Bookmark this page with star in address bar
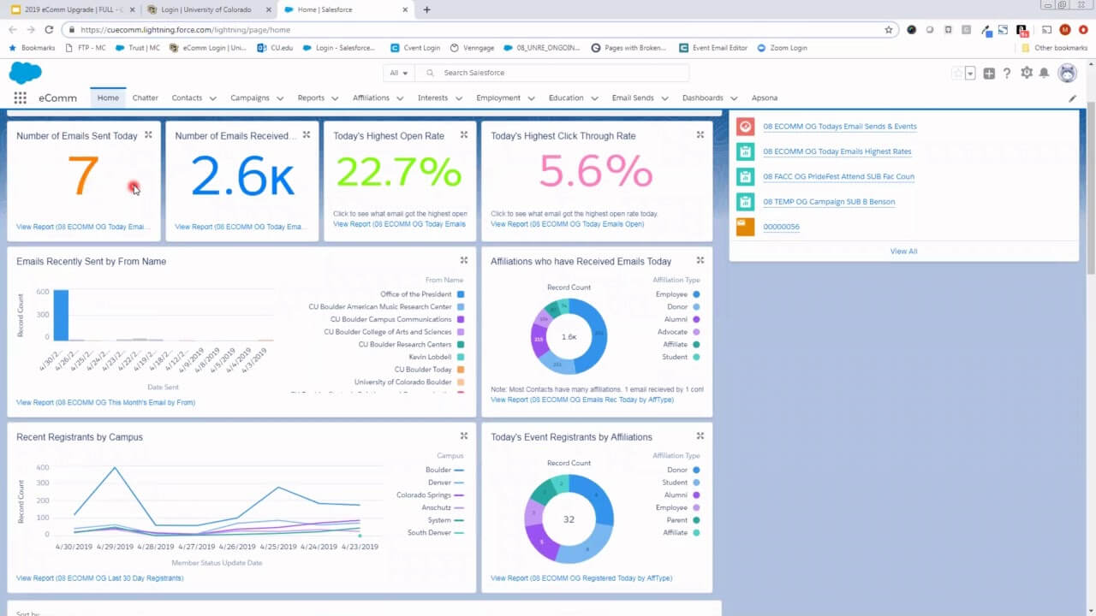The height and width of the screenshot is (616, 1096). click(x=889, y=29)
